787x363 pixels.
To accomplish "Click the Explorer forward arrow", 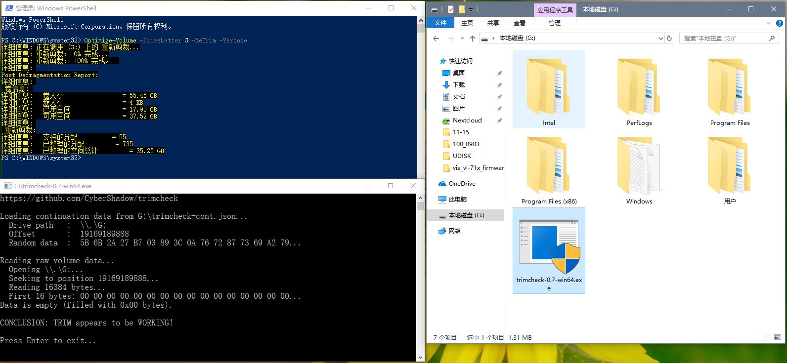I will pyautogui.click(x=450, y=38).
